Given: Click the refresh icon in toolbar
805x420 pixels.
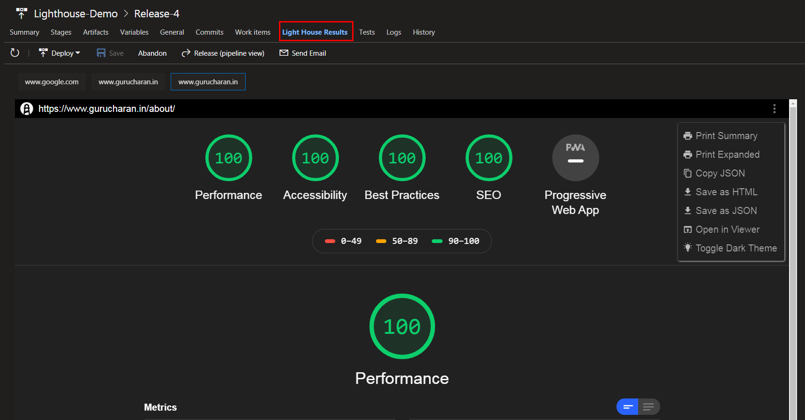Looking at the screenshot, I should [15, 53].
